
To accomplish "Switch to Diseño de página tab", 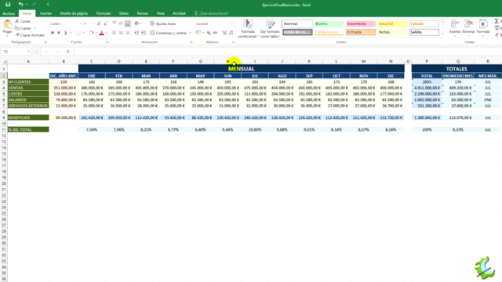I will point(74,13).
